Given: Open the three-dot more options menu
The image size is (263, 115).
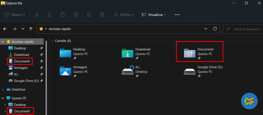Looking at the screenshot, I should 177,15.
